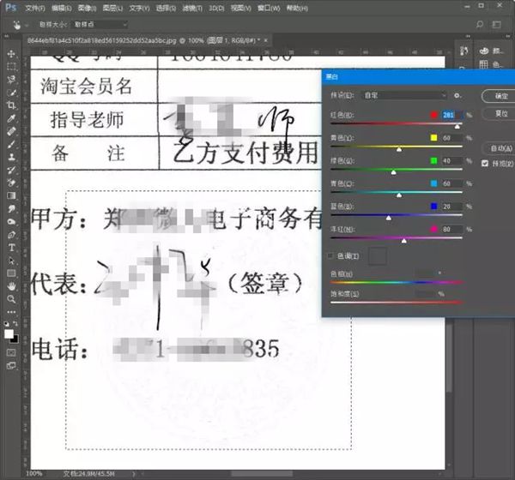Click the red channel slider handle
Image resolution: width=515 pixels, height=480 pixels.
coord(457,126)
